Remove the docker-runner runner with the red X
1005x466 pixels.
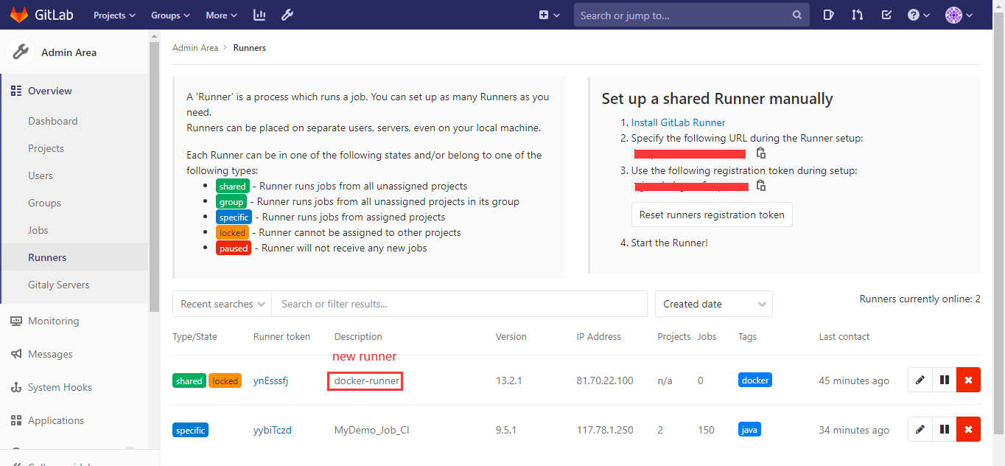(968, 380)
